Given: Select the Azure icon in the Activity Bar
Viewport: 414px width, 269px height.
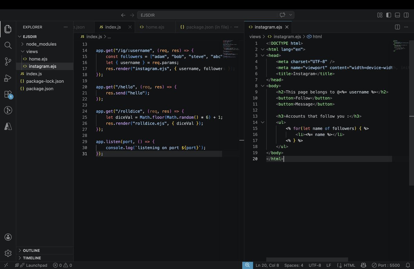Looking at the screenshot, I should pos(8,126).
